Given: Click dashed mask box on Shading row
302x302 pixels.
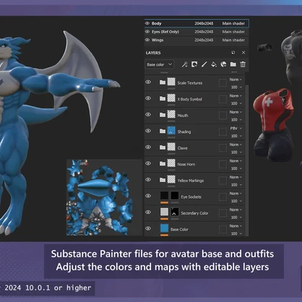Looking at the screenshot, I should (x=223, y=131).
